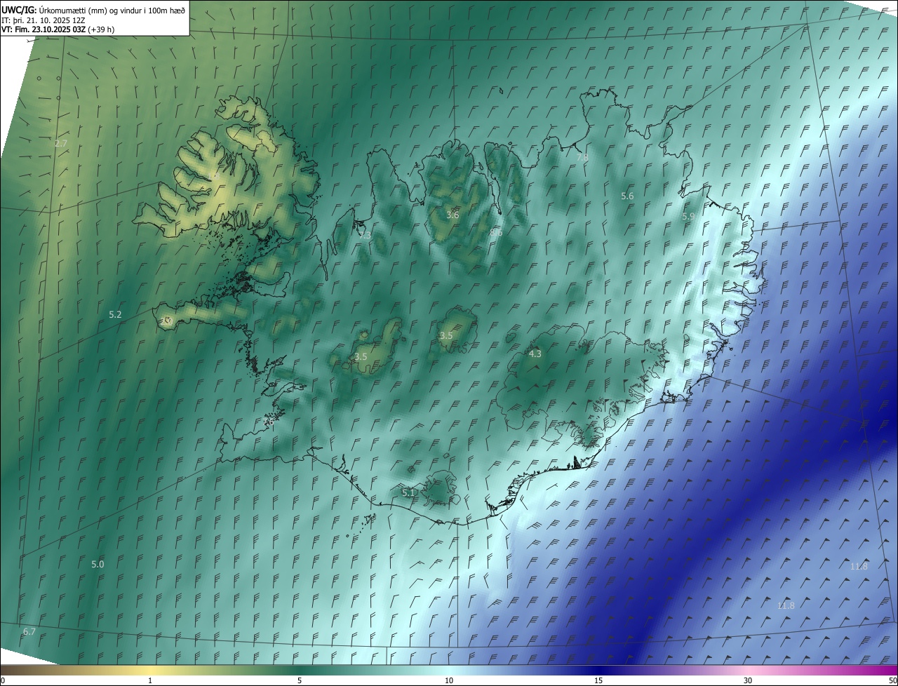Click the 5 tick label on the color scale
The width and height of the screenshot is (898, 686).
tap(300, 681)
